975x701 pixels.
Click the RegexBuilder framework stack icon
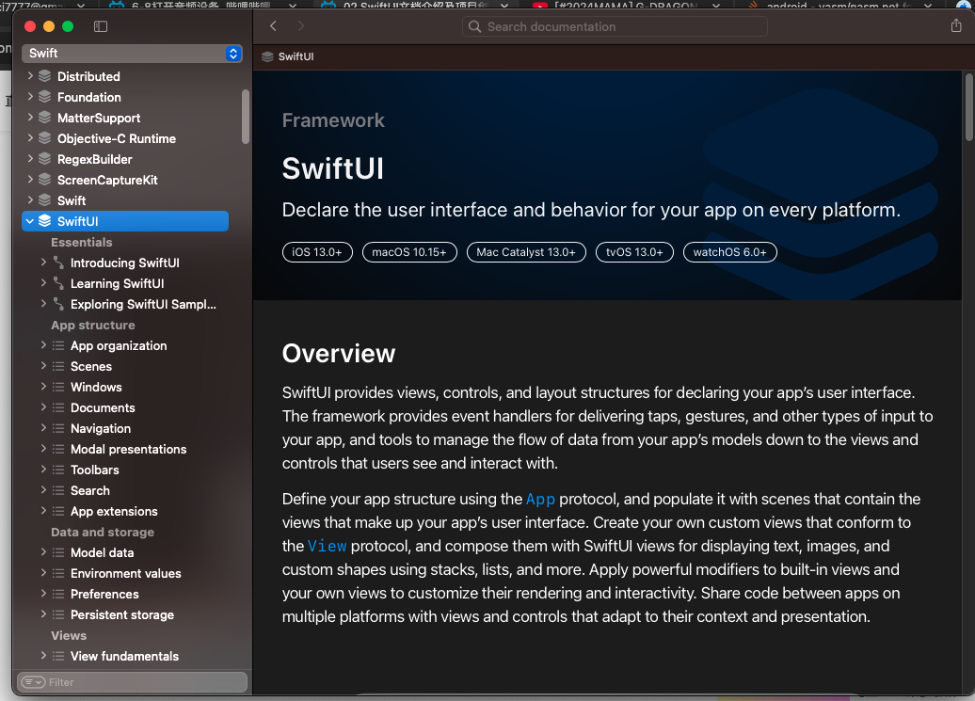(45, 159)
